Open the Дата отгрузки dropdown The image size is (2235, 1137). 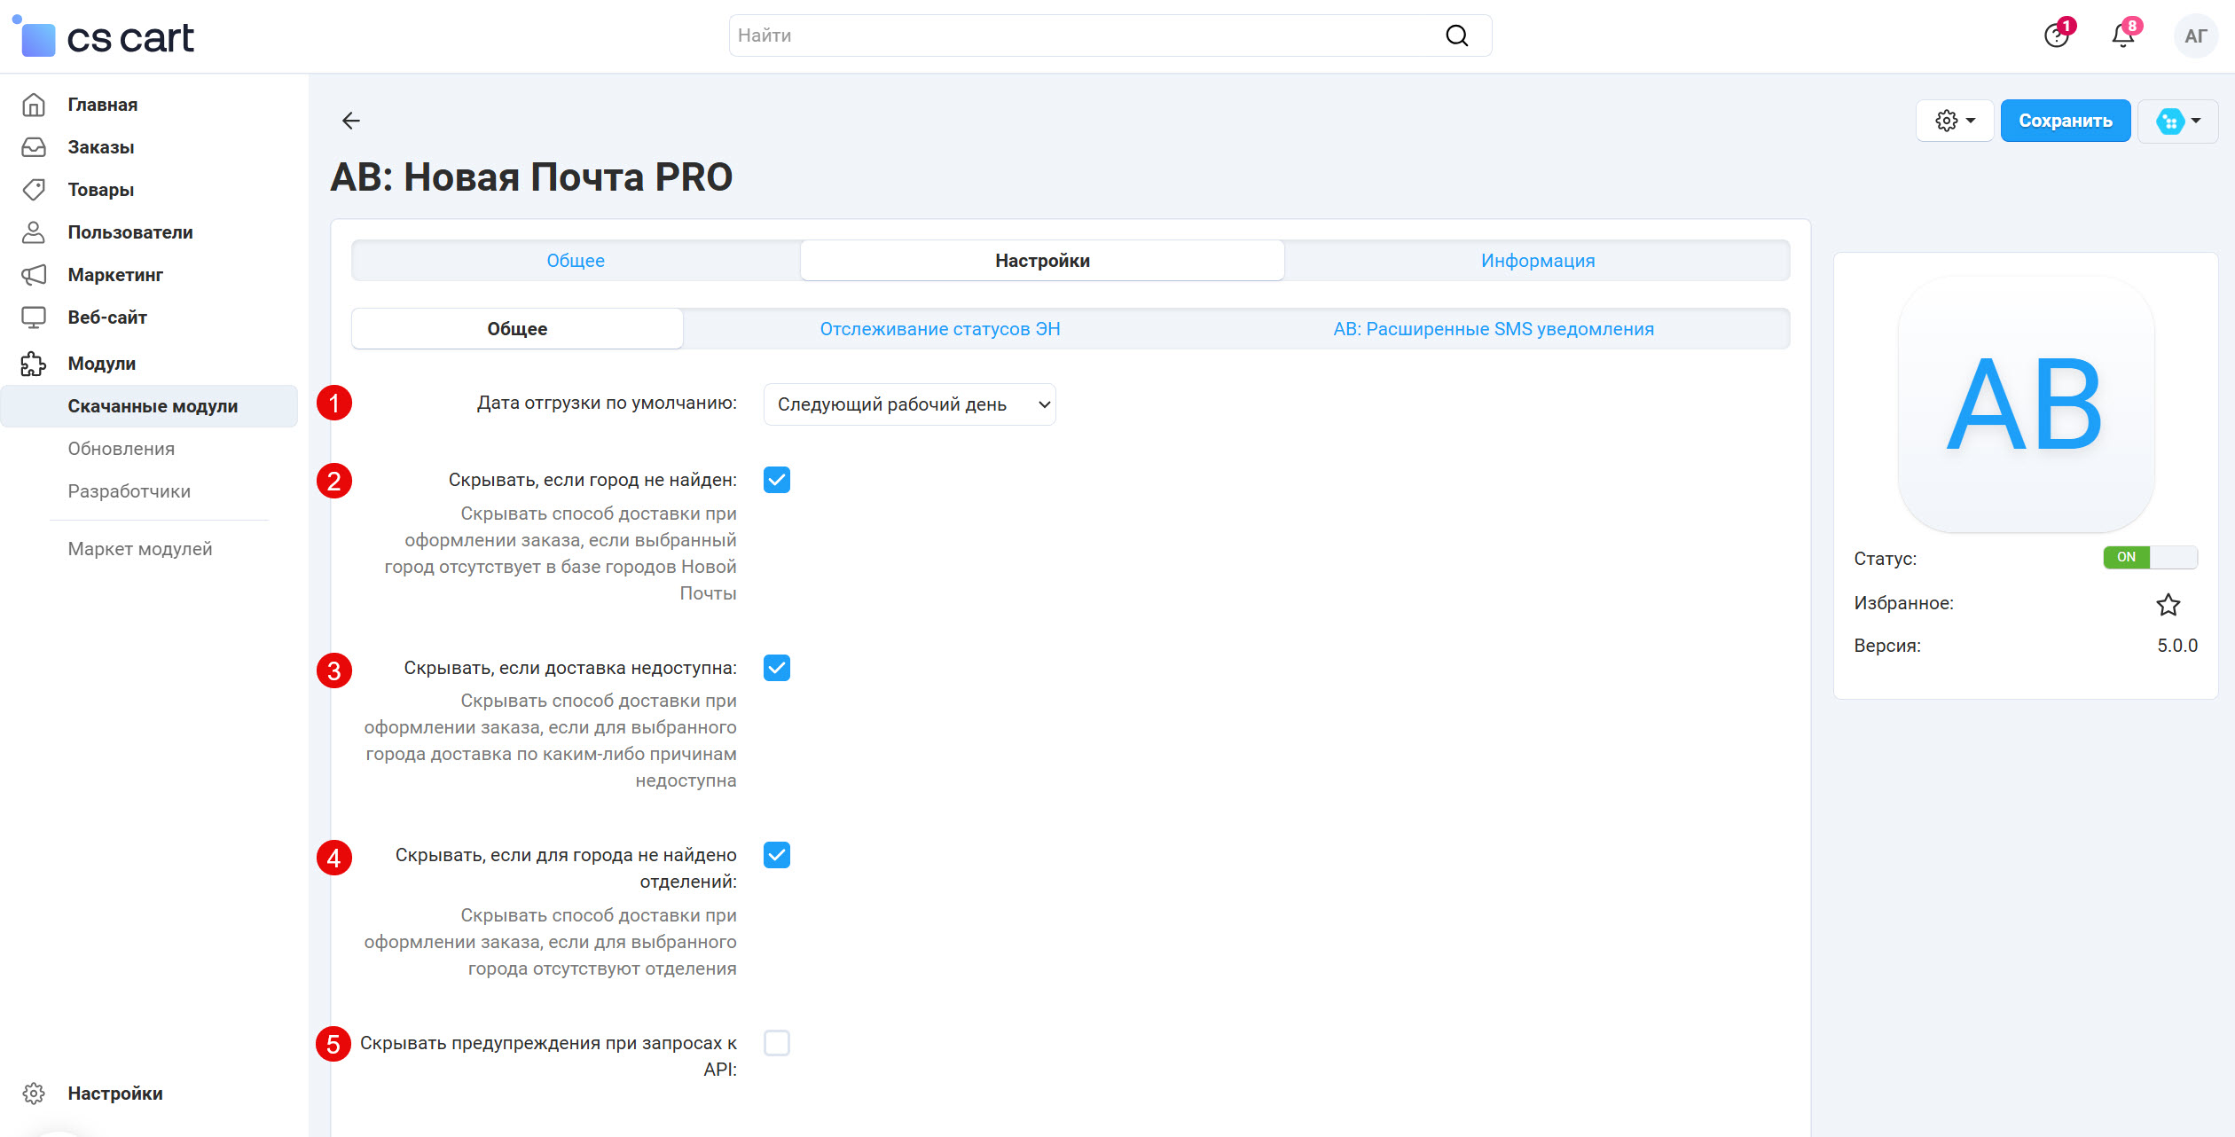pyautogui.click(x=908, y=404)
